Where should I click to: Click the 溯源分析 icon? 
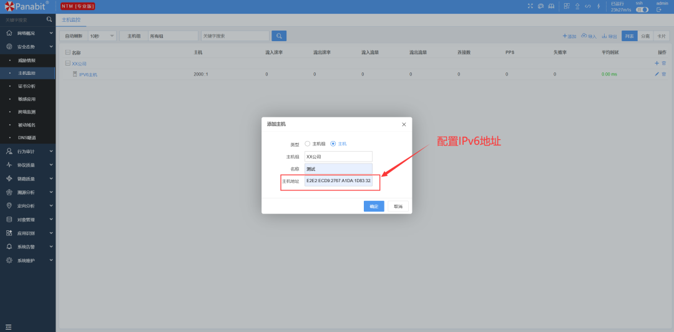[x=9, y=192]
